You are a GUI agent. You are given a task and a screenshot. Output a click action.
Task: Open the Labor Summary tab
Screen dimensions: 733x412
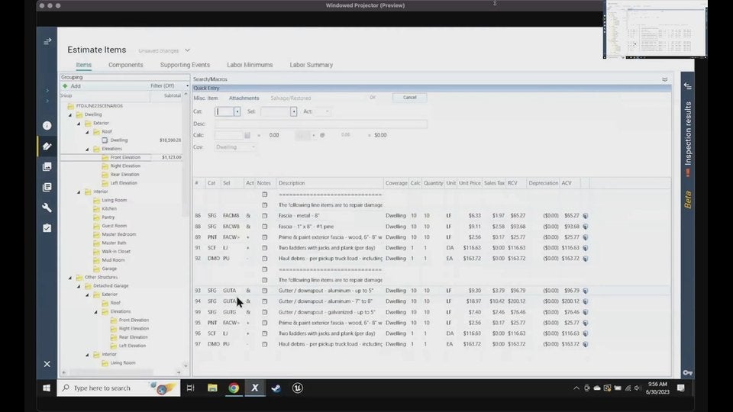pyautogui.click(x=311, y=65)
